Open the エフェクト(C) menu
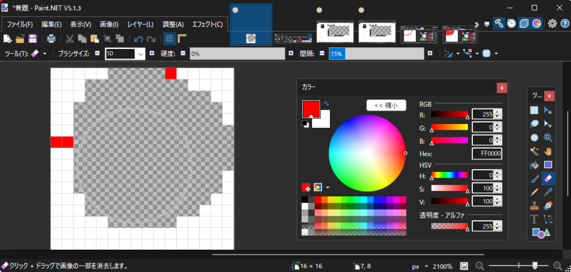 tap(207, 24)
